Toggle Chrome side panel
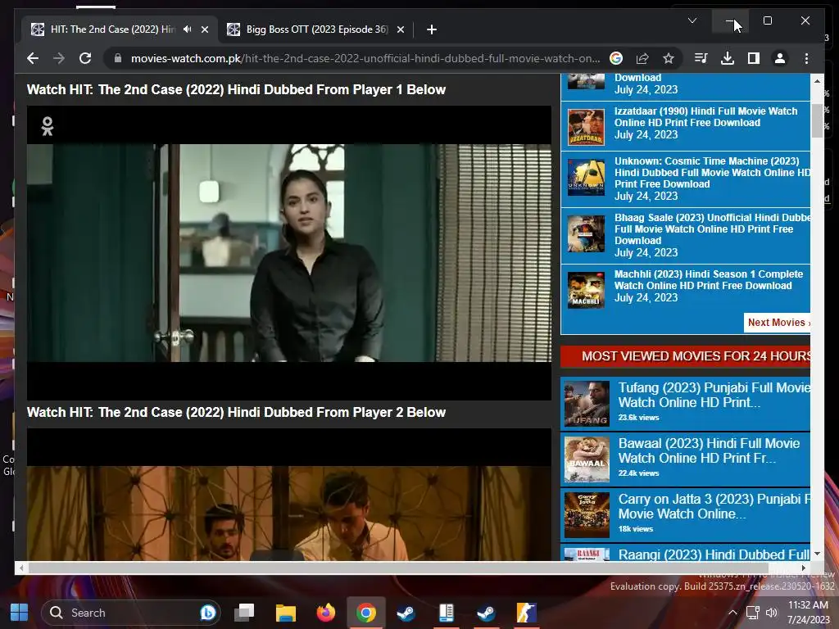The height and width of the screenshot is (629, 839). pos(754,58)
